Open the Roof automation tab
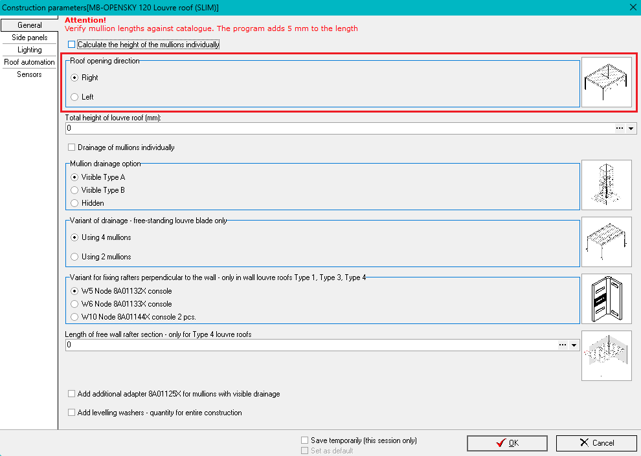 tap(29, 62)
